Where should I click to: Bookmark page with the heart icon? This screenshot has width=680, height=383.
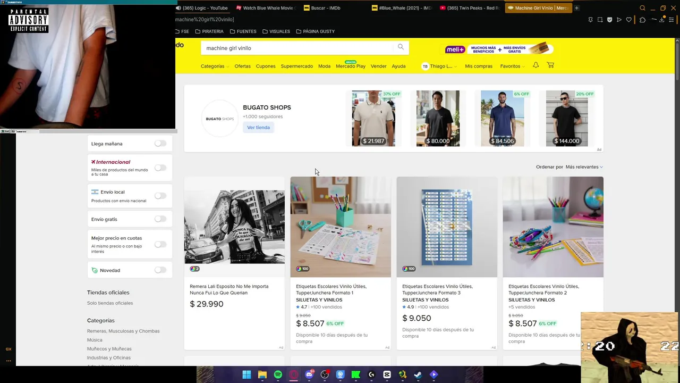click(629, 20)
